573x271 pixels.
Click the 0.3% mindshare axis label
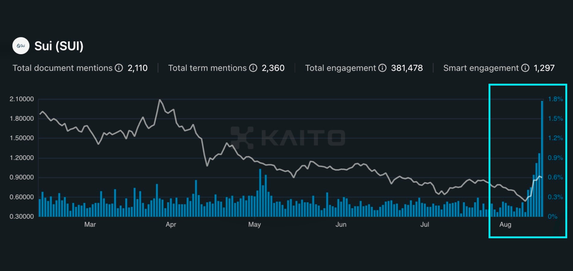[x=556, y=197]
